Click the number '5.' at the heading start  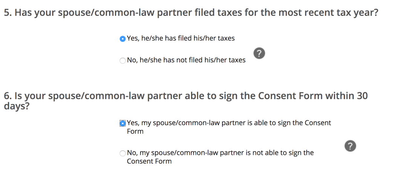(8, 13)
